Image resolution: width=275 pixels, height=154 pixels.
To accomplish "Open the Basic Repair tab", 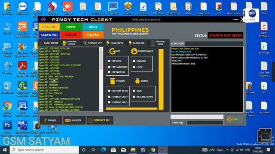I will coord(49,43).
